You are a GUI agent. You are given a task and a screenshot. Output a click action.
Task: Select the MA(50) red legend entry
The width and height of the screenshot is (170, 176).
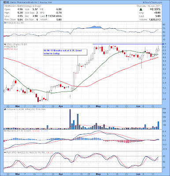tap(11, 49)
